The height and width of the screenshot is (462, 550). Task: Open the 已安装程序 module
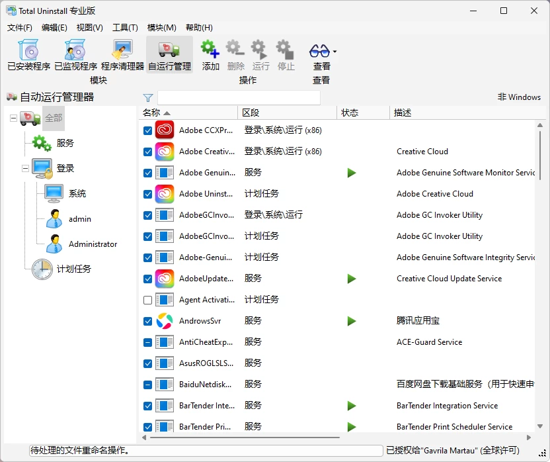pos(29,55)
